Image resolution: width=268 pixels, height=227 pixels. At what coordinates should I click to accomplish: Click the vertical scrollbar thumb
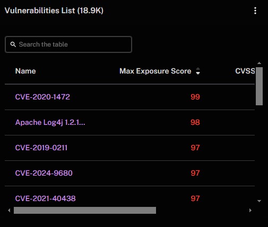(259, 86)
